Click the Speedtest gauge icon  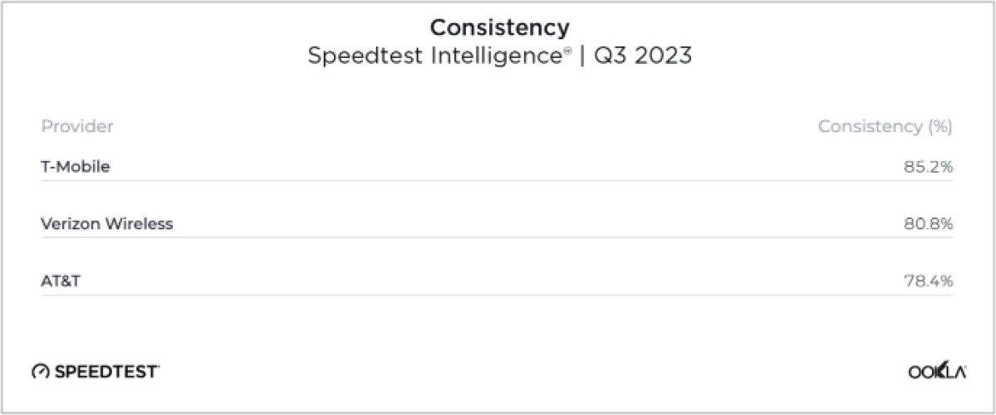click(41, 372)
